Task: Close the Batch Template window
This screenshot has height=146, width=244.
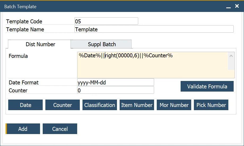Action: click(237, 6)
